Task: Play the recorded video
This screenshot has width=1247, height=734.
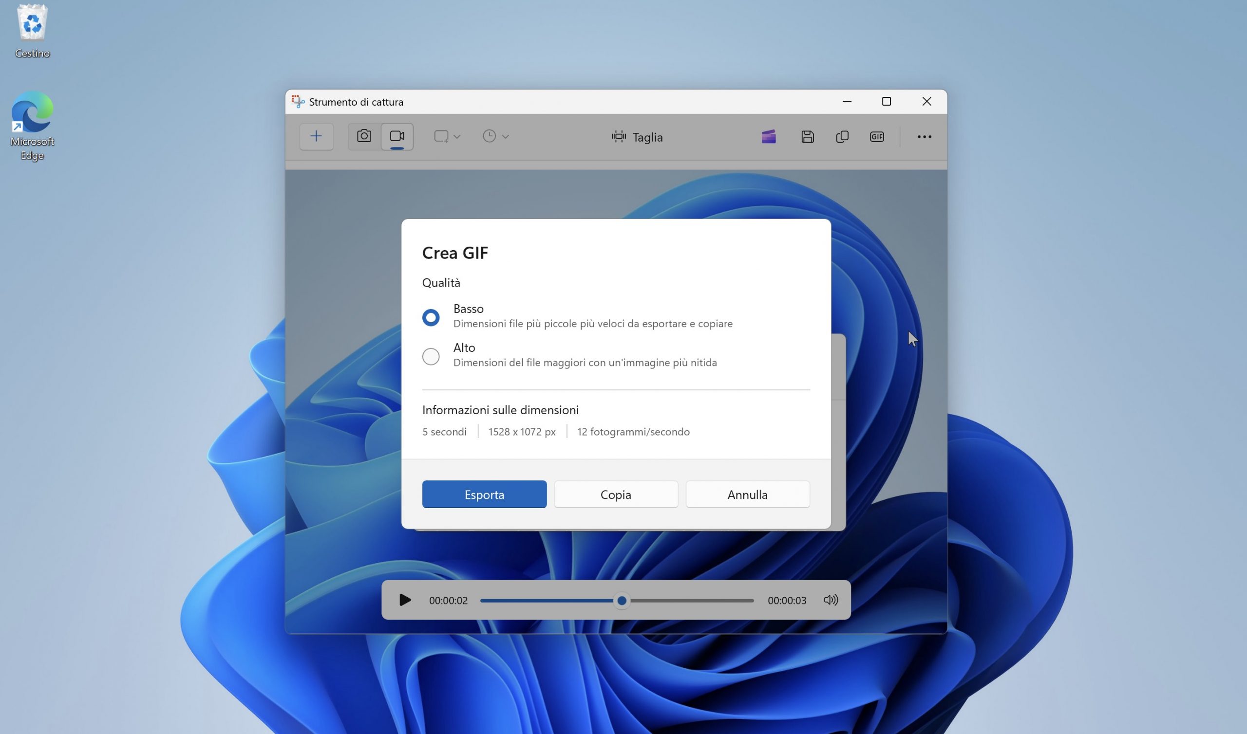Action: click(405, 600)
